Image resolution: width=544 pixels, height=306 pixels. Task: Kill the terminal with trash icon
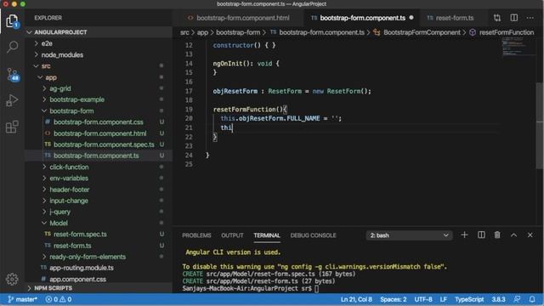(x=497, y=235)
